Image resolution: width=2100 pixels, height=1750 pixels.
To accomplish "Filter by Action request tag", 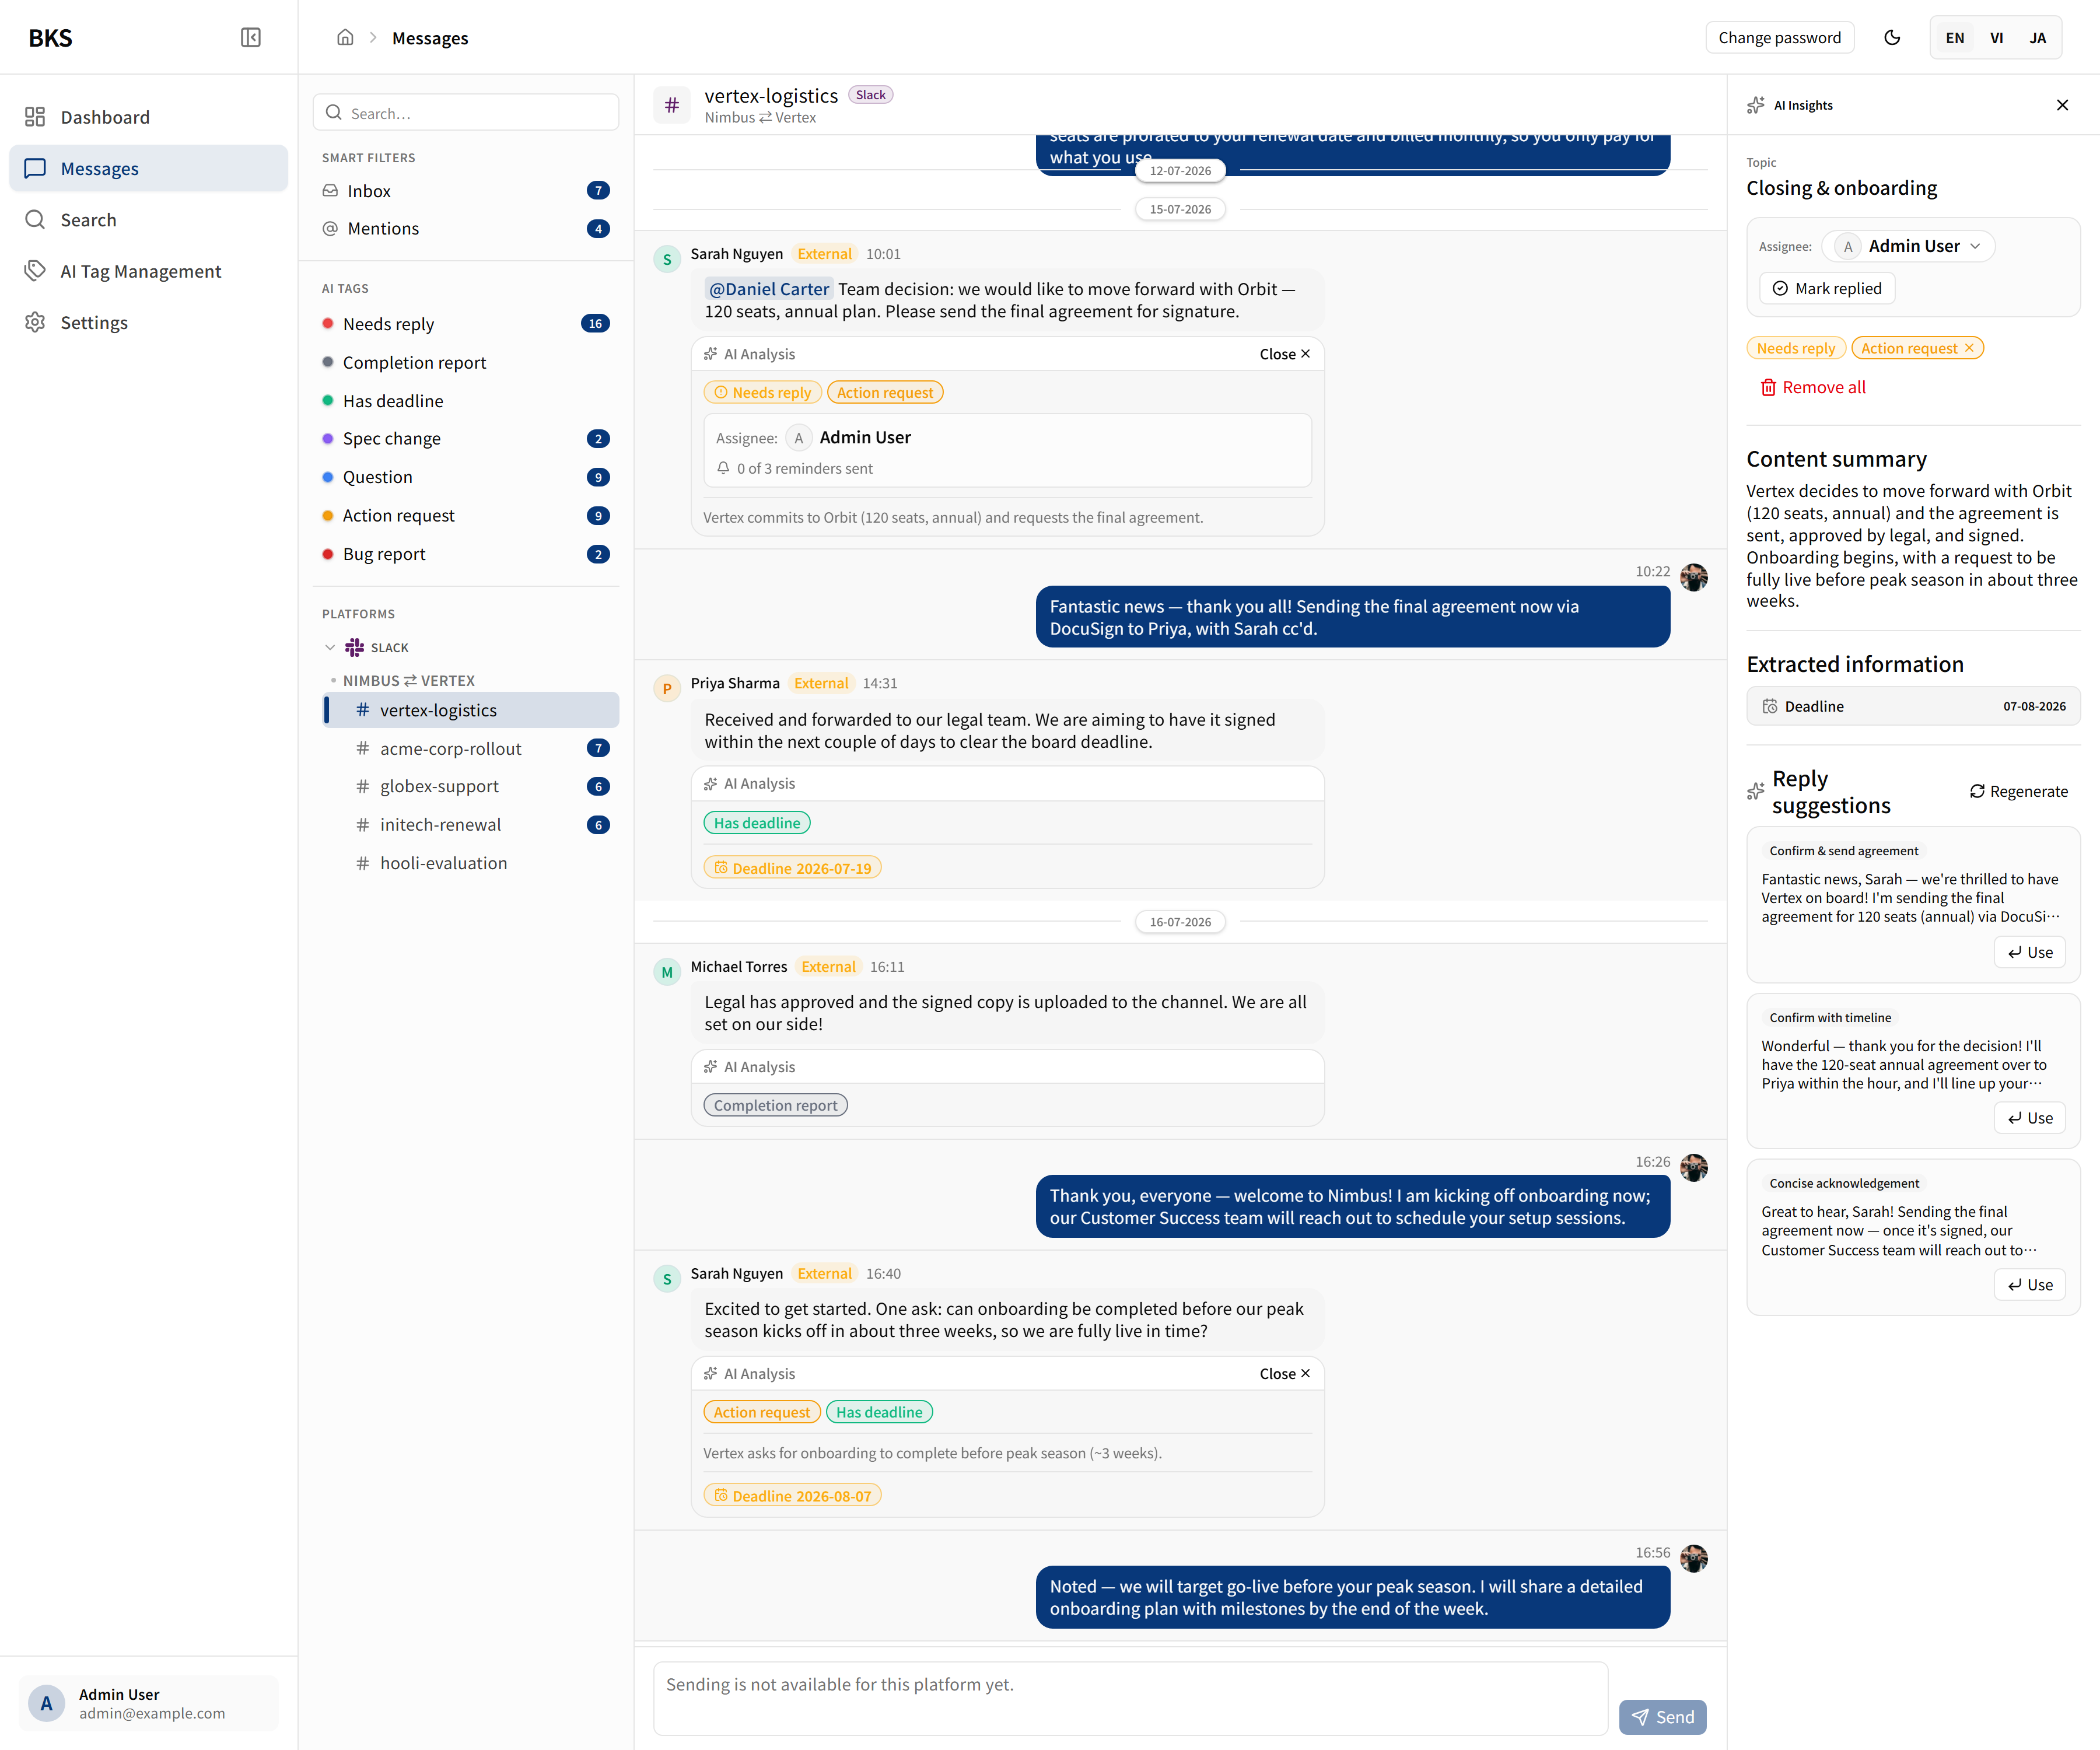I will (x=466, y=516).
